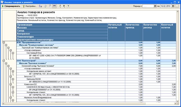Toggle the report header display icon

54,6
